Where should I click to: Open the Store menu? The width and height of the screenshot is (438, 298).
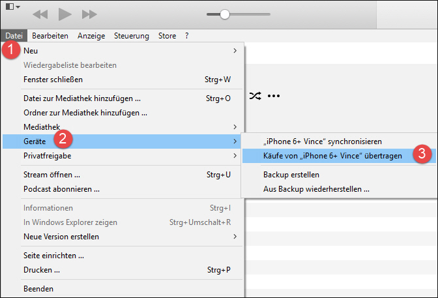click(167, 36)
